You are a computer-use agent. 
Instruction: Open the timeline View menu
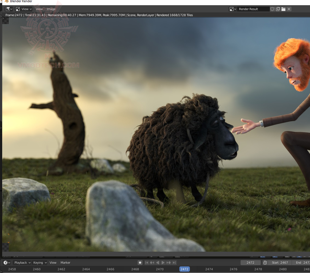tap(53, 263)
